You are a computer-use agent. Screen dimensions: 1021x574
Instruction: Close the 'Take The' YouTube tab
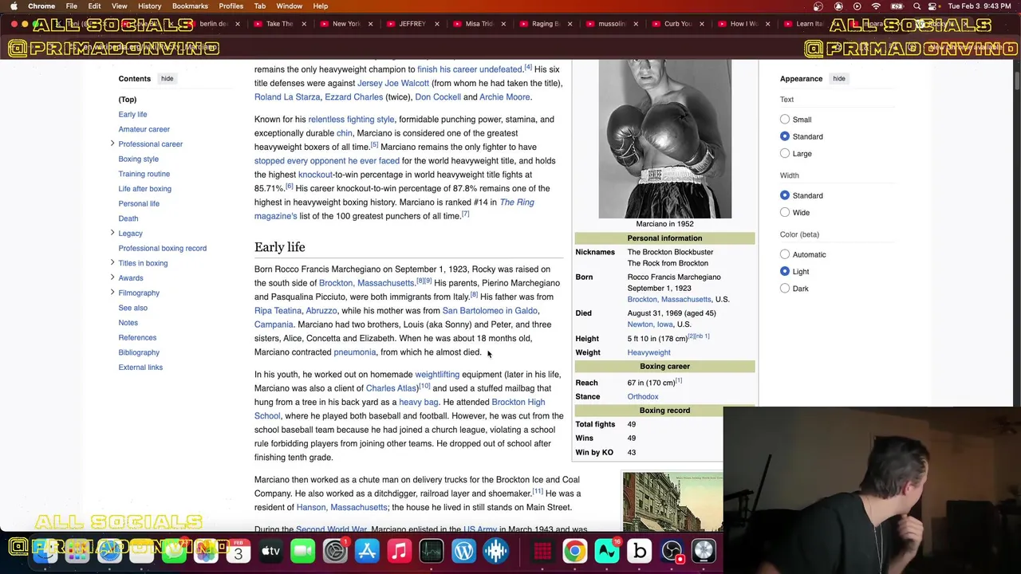coord(304,24)
